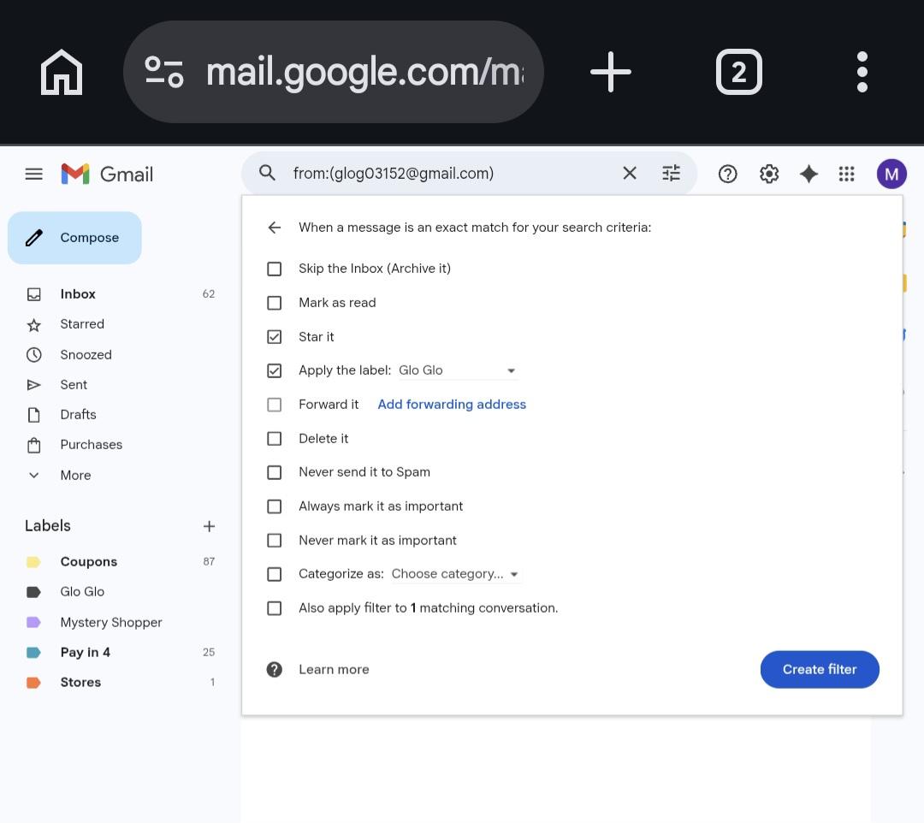Image resolution: width=924 pixels, height=823 pixels.
Task: Open Gmail support help icon
Action: tap(727, 174)
